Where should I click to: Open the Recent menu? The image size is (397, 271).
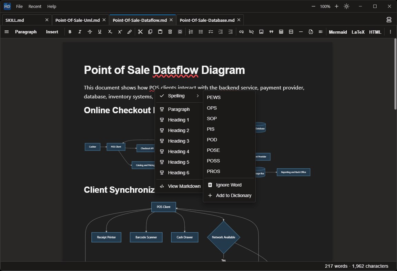(x=35, y=6)
